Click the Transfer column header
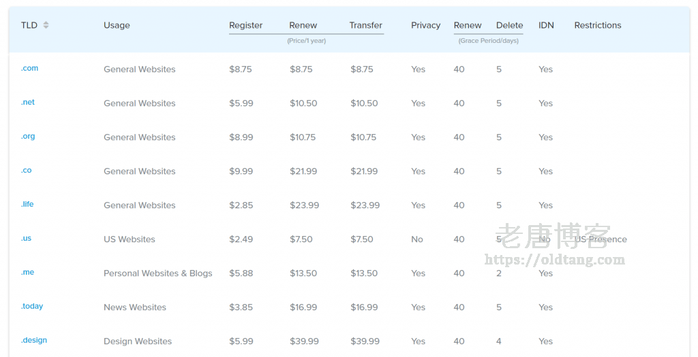The height and width of the screenshot is (357, 698). point(365,25)
